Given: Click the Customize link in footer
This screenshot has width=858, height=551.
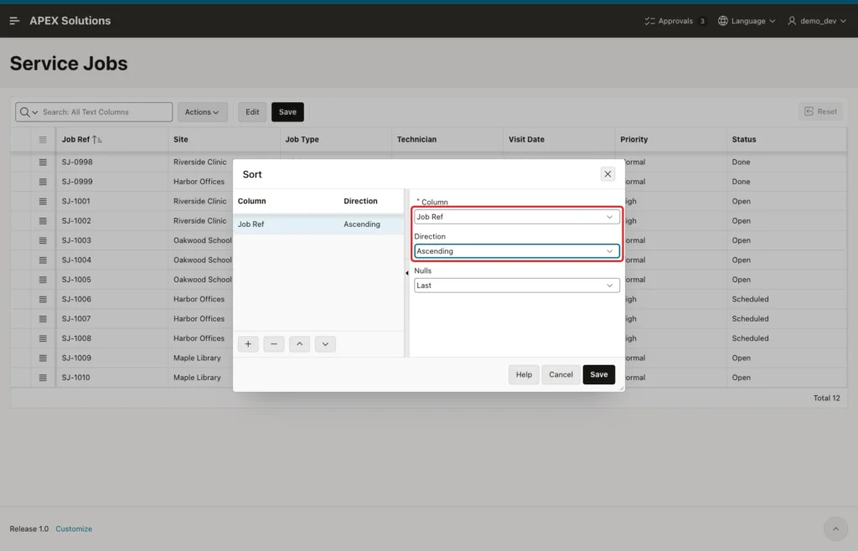Looking at the screenshot, I should pyautogui.click(x=74, y=529).
